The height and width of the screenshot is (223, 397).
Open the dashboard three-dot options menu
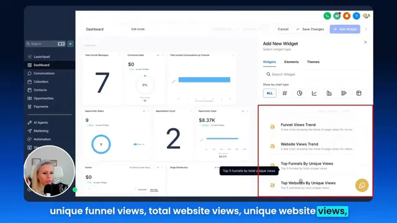(366, 29)
